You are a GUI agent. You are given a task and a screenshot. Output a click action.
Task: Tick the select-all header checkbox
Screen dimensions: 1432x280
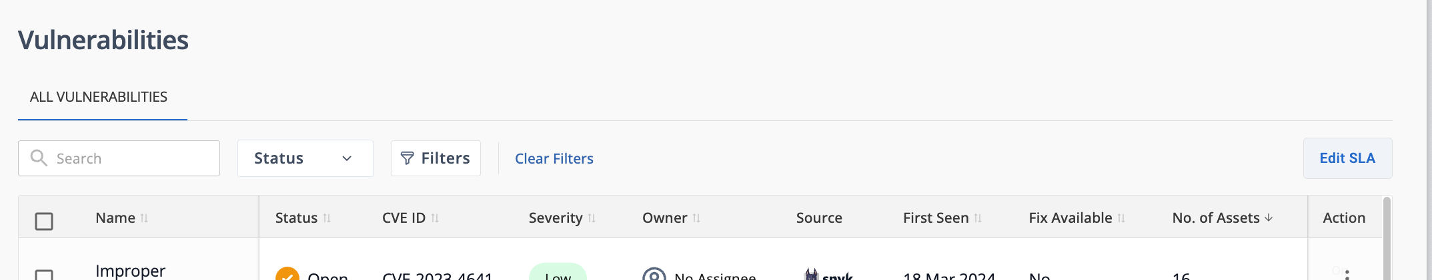point(44,221)
